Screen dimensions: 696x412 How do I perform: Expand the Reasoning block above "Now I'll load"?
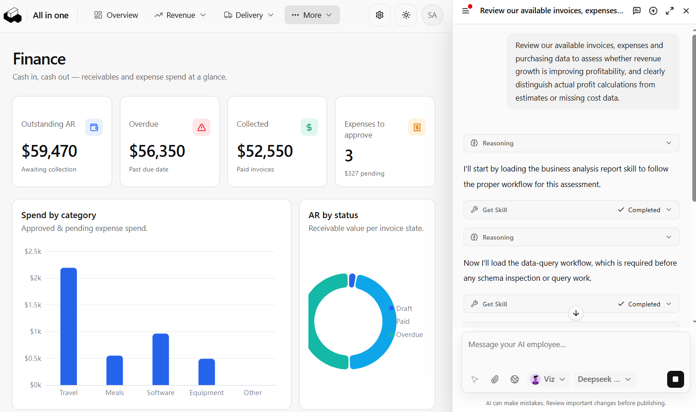coord(571,237)
